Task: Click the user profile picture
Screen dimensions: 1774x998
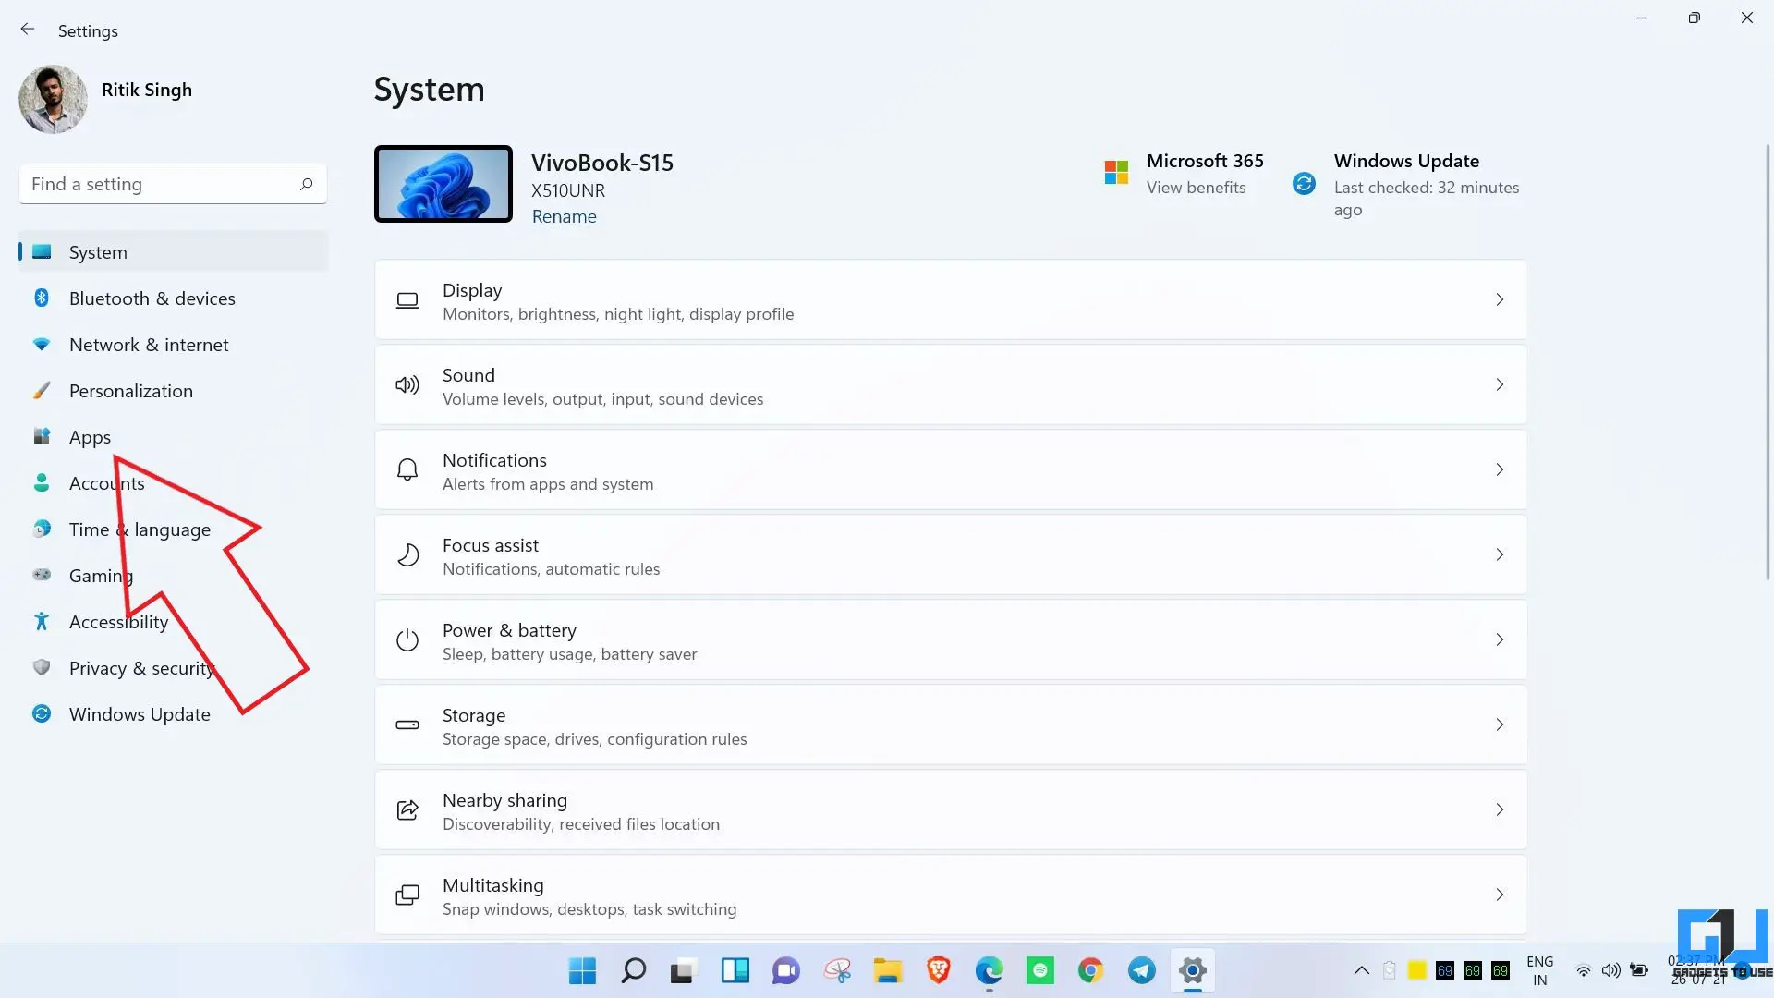Action: (x=53, y=99)
